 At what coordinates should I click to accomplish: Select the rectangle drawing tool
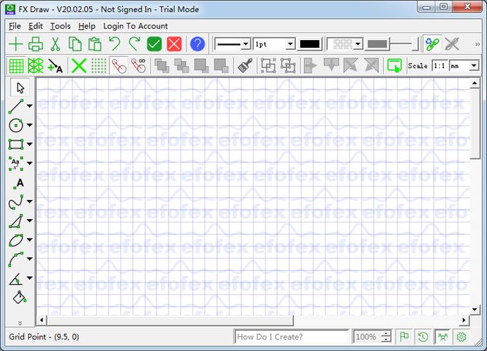point(16,145)
